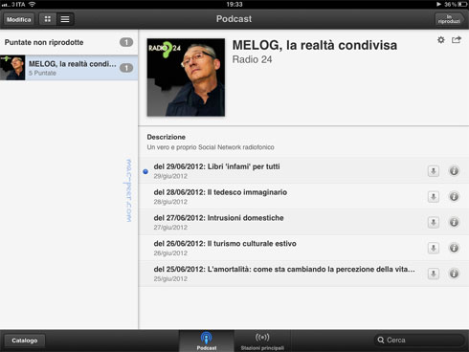Switch to list view layout
The height and width of the screenshot is (352, 469).
coord(65,19)
